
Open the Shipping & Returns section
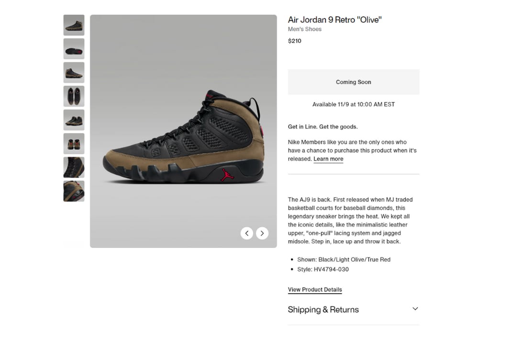[x=353, y=310]
